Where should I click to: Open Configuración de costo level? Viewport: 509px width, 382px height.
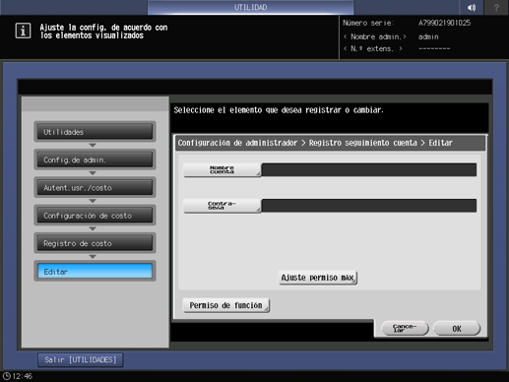point(95,216)
